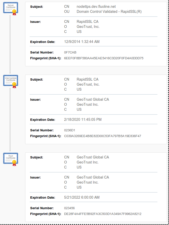Select expiration date 5/21/2022 6:00:00 AM

coord(82,197)
